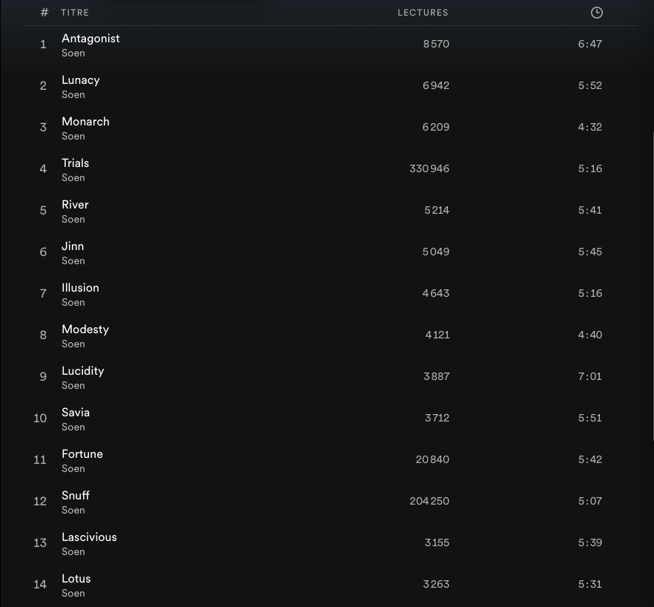Click the Illusion track title
The width and height of the screenshot is (654, 607).
click(80, 288)
